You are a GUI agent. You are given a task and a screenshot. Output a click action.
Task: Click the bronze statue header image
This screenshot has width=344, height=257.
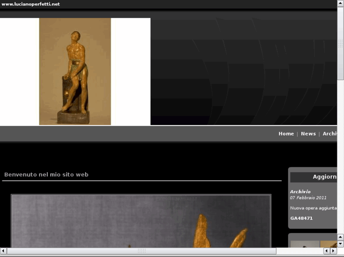75,71
